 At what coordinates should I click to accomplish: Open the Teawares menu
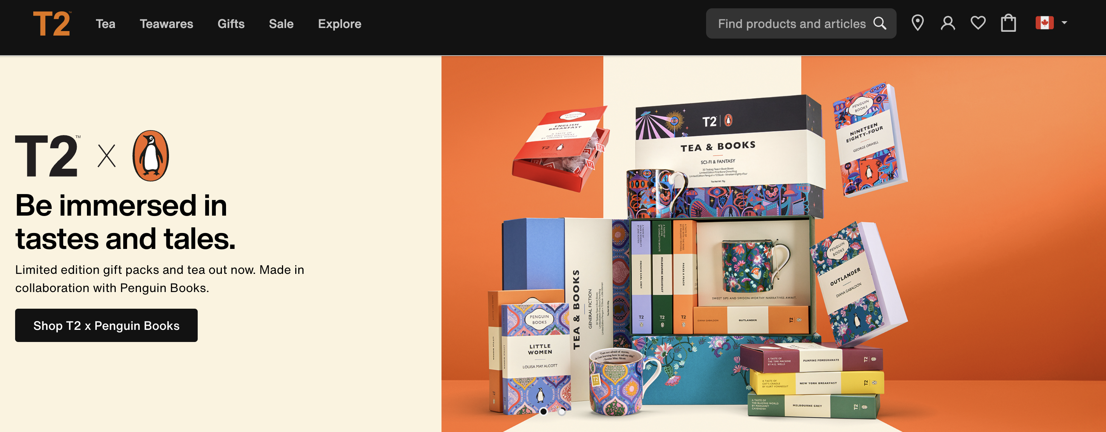[x=166, y=23]
